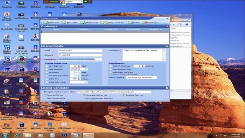Click the License Generation header folder icon
Image resolution: width=245 pixels, height=138 pixels.
click(167, 88)
